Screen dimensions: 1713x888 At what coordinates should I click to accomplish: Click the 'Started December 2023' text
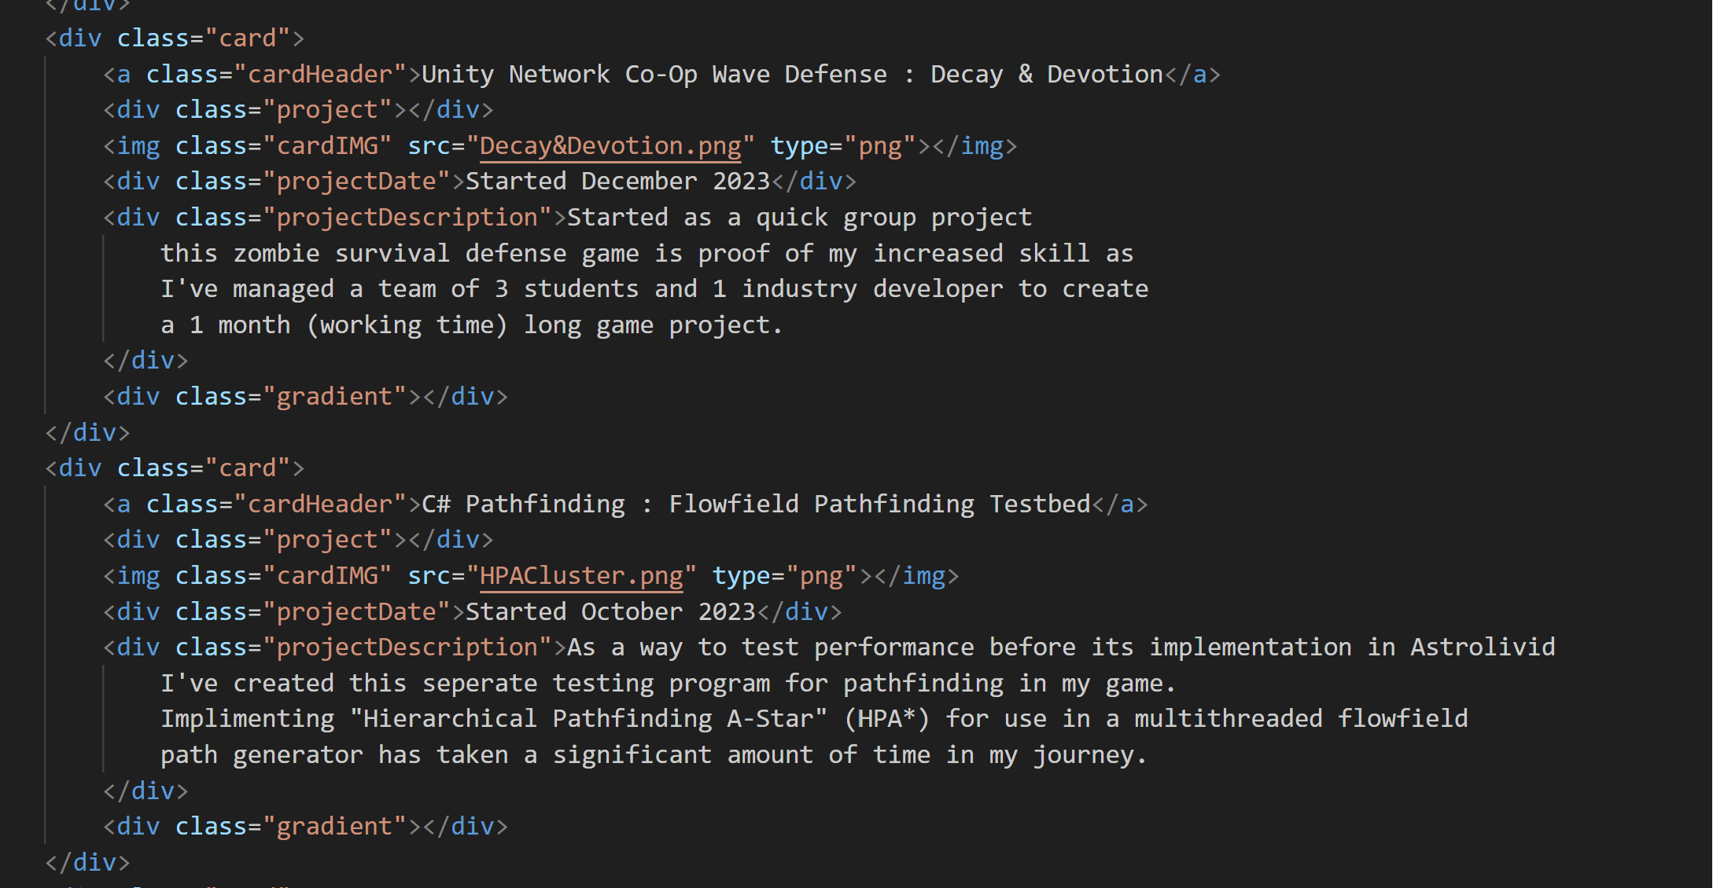[617, 182]
